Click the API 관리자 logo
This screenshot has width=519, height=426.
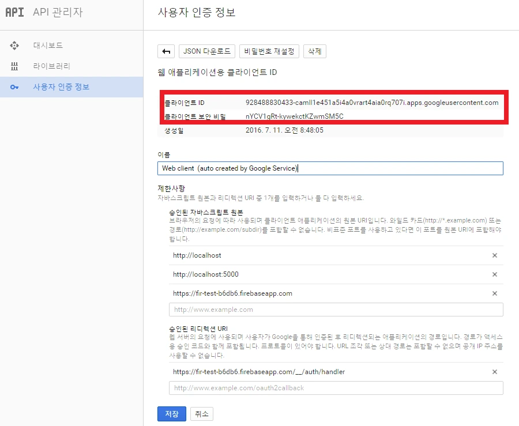(x=14, y=13)
